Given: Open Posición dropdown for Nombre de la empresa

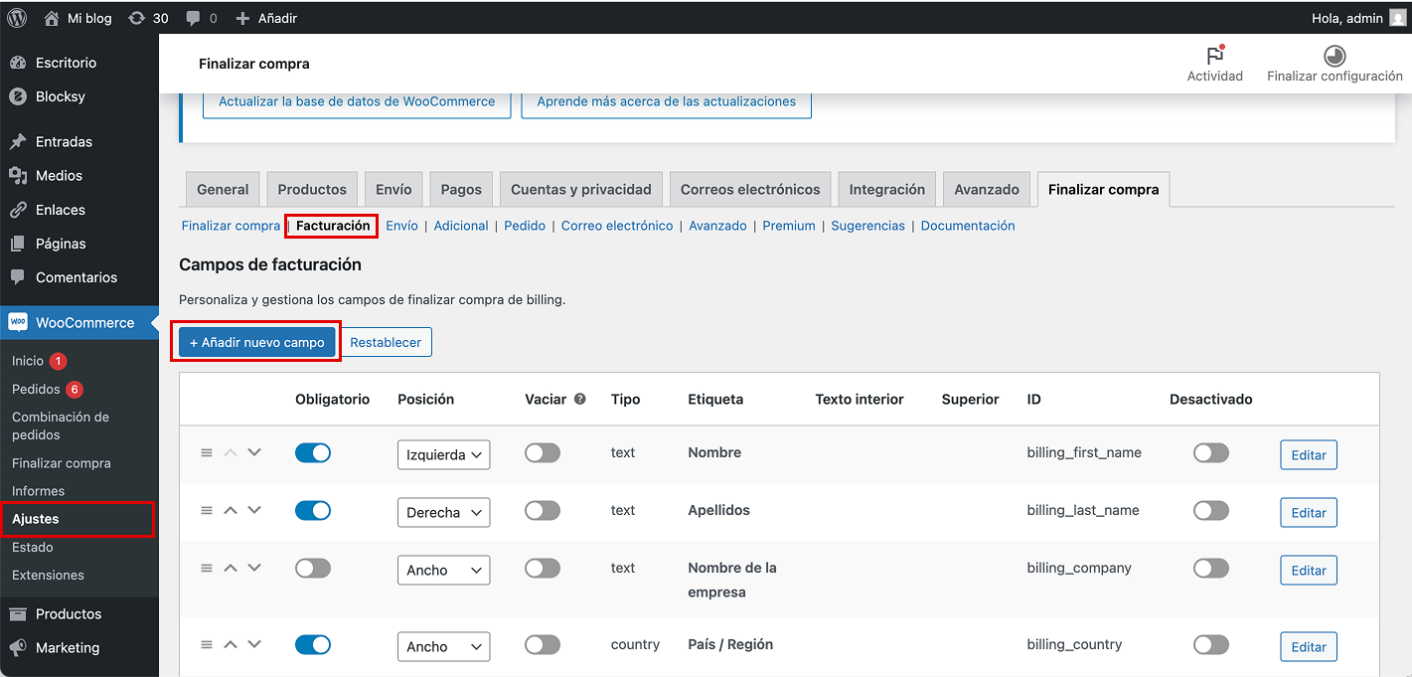Looking at the screenshot, I should [x=443, y=570].
